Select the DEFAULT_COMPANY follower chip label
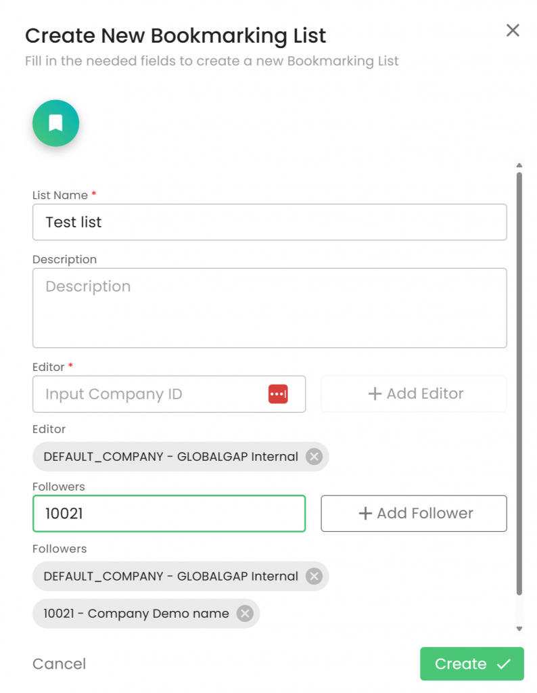This screenshot has width=537, height=693. pyautogui.click(x=170, y=577)
